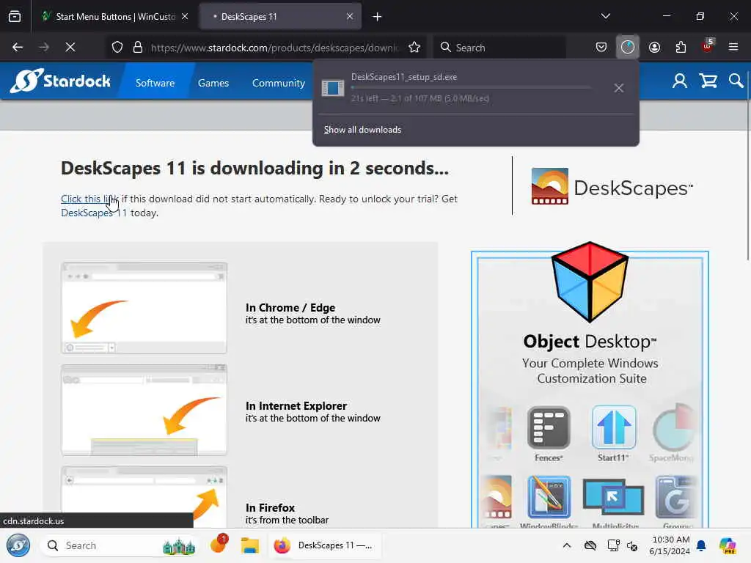Toggle the Downloads panel button
751x563 pixels.
[x=628, y=47]
